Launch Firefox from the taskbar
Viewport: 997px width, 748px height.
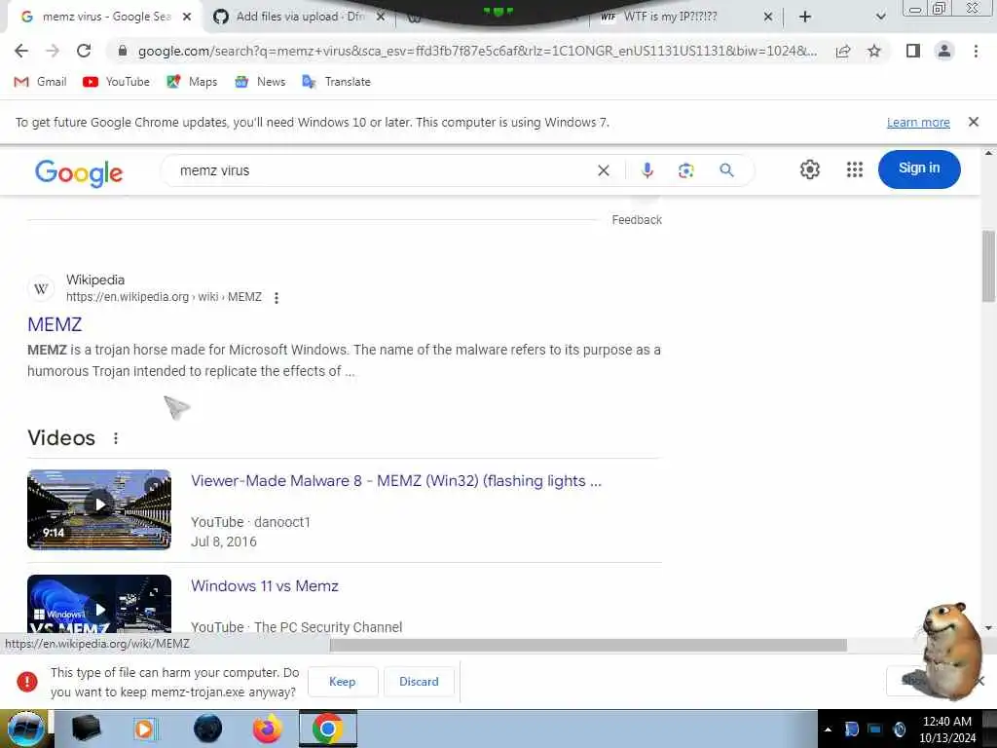click(x=267, y=729)
